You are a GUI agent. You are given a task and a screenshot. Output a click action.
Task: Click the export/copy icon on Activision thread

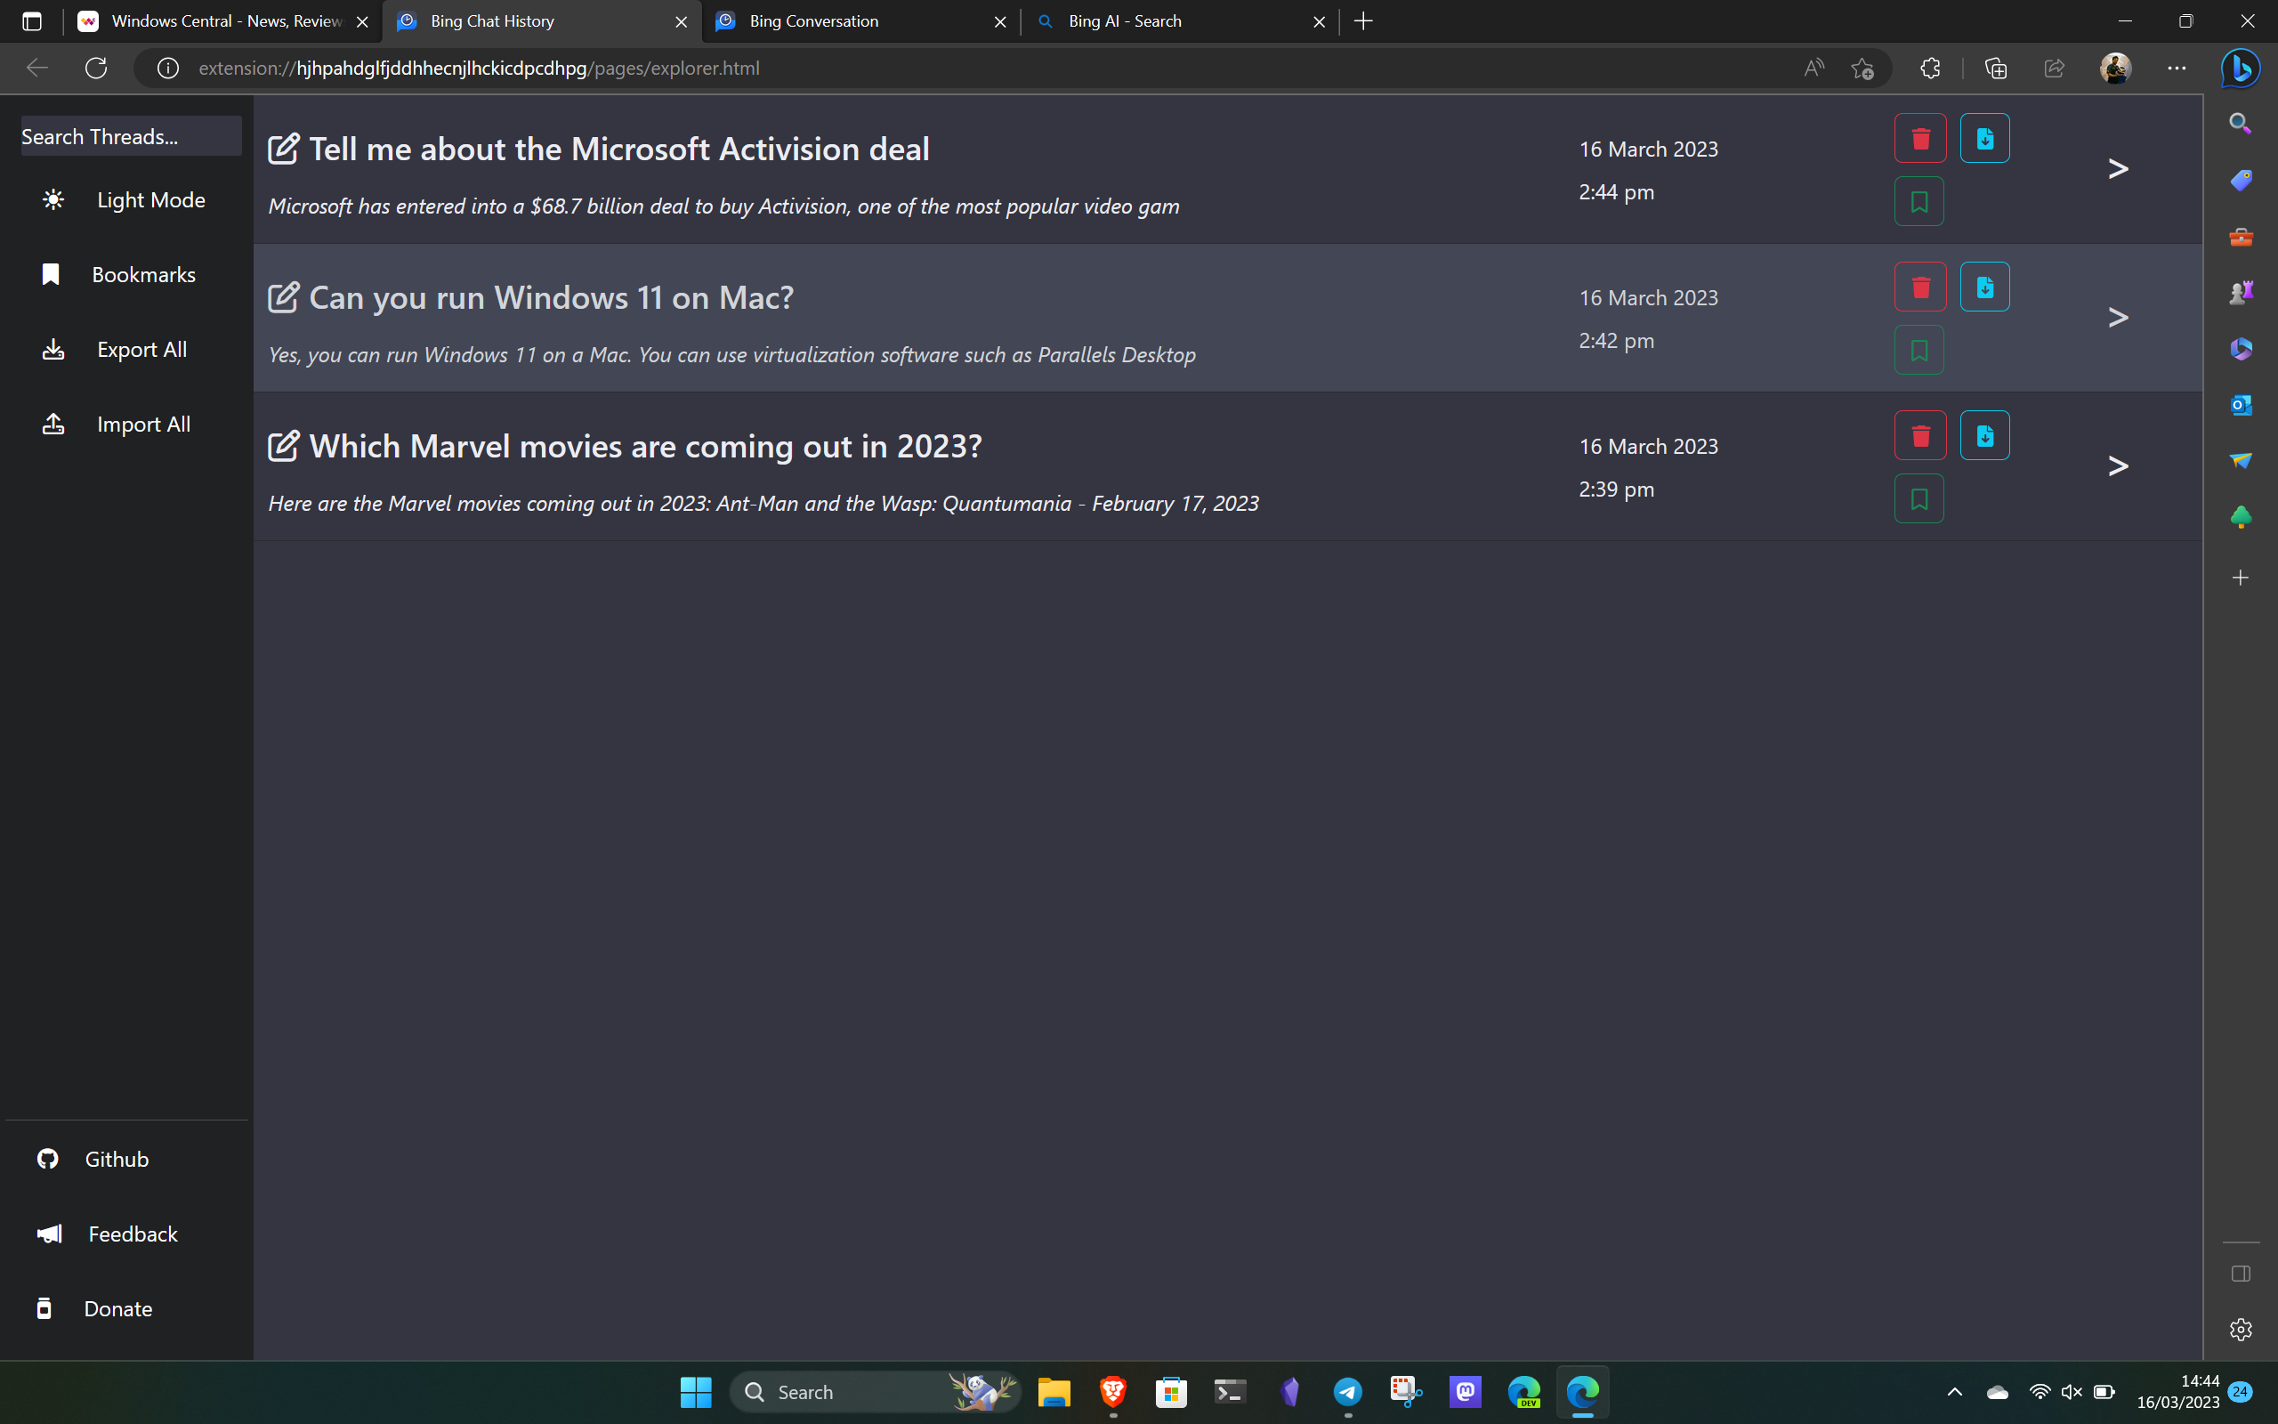1984,138
